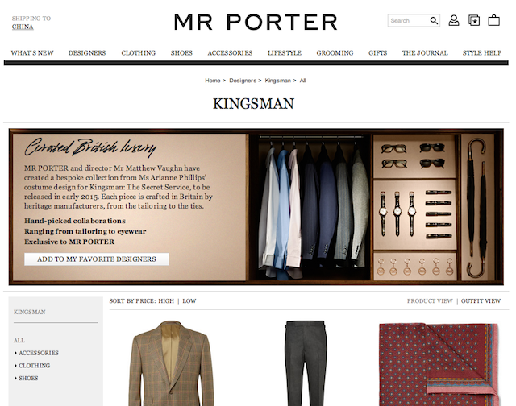This screenshot has width=516, height=406.
Task: Expand the Accessories category in sidebar
Action: click(36, 353)
